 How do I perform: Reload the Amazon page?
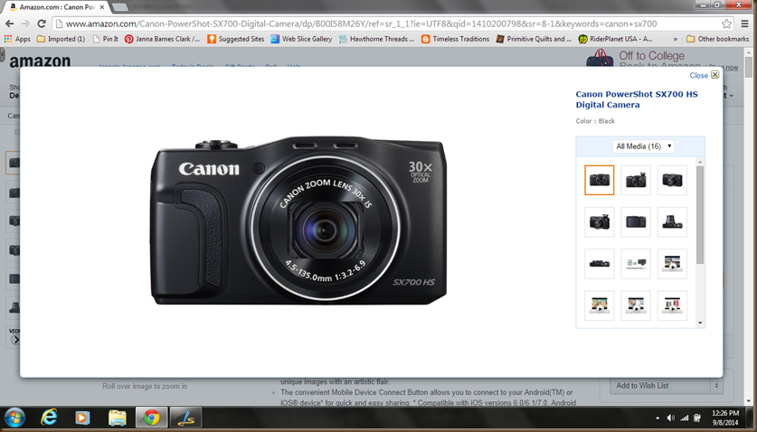(x=42, y=23)
